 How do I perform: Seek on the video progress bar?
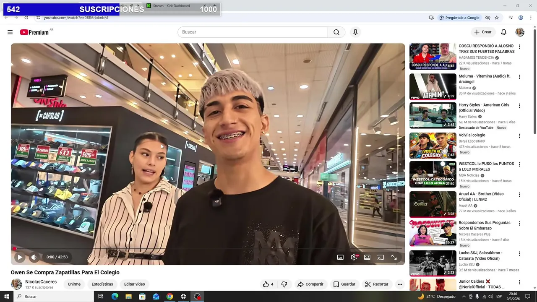(x=208, y=249)
